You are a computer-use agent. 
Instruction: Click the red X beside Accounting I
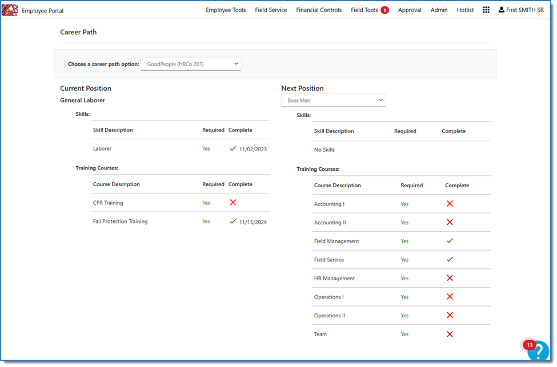point(450,204)
